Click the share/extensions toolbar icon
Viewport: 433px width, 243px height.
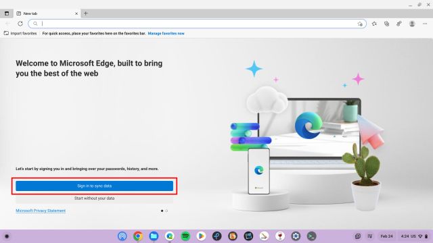point(399,24)
